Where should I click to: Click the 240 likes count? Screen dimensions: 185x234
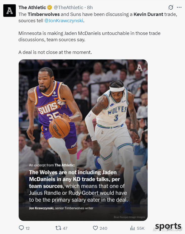103,228
